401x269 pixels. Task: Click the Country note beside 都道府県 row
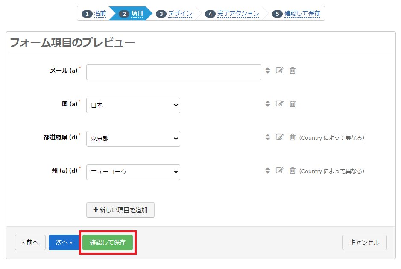[x=332, y=138]
